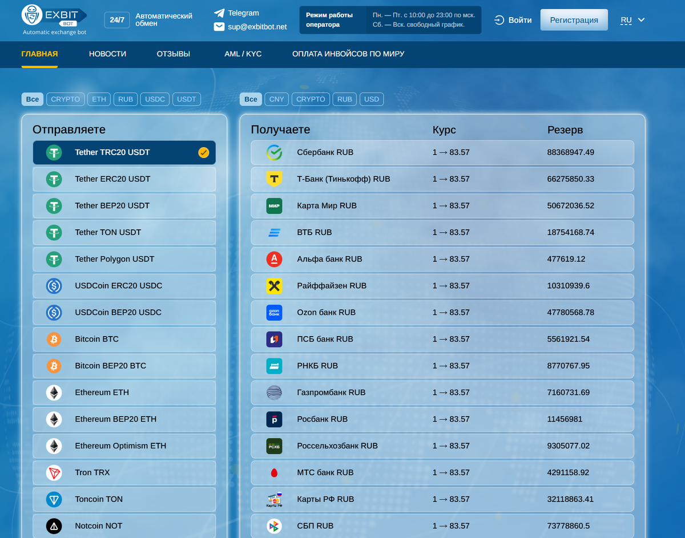
Task: Click the ВТБ blue stripes icon
Action: 275,232
